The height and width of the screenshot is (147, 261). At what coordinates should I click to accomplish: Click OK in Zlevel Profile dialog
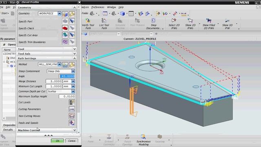click(x=58, y=141)
